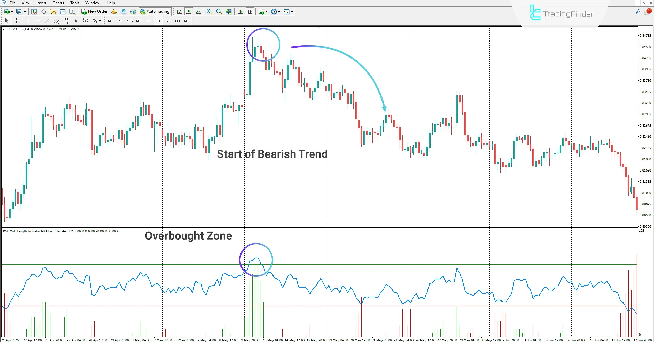The height and width of the screenshot is (342, 654).
Task: Click the Profiles icon
Action: (x=19, y=12)
